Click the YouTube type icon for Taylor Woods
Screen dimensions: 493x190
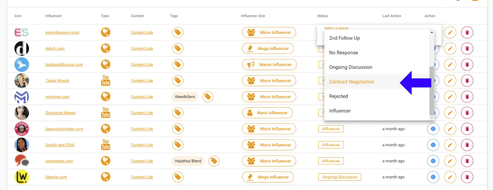106,80
